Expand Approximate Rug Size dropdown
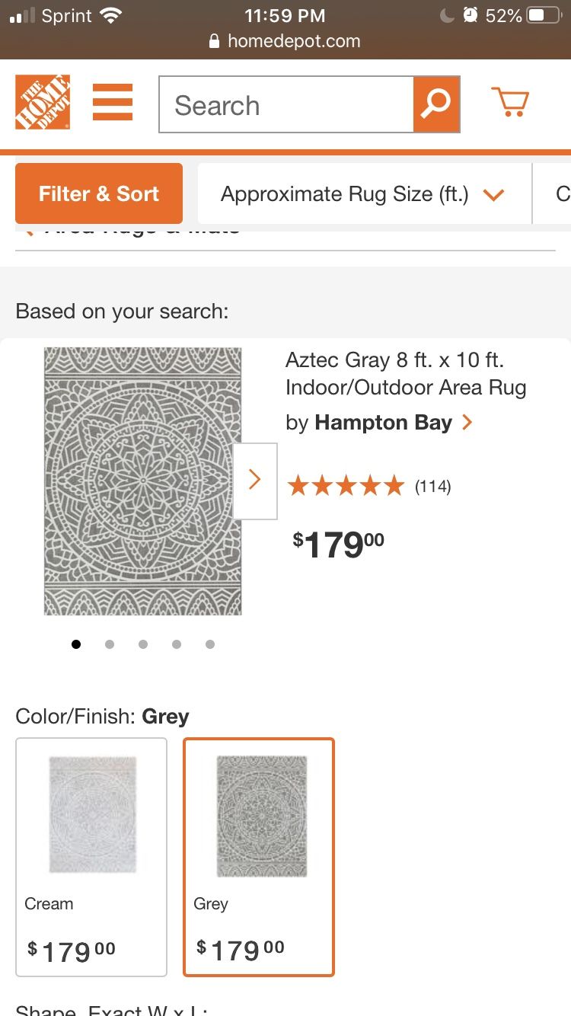 pos(363,194)
